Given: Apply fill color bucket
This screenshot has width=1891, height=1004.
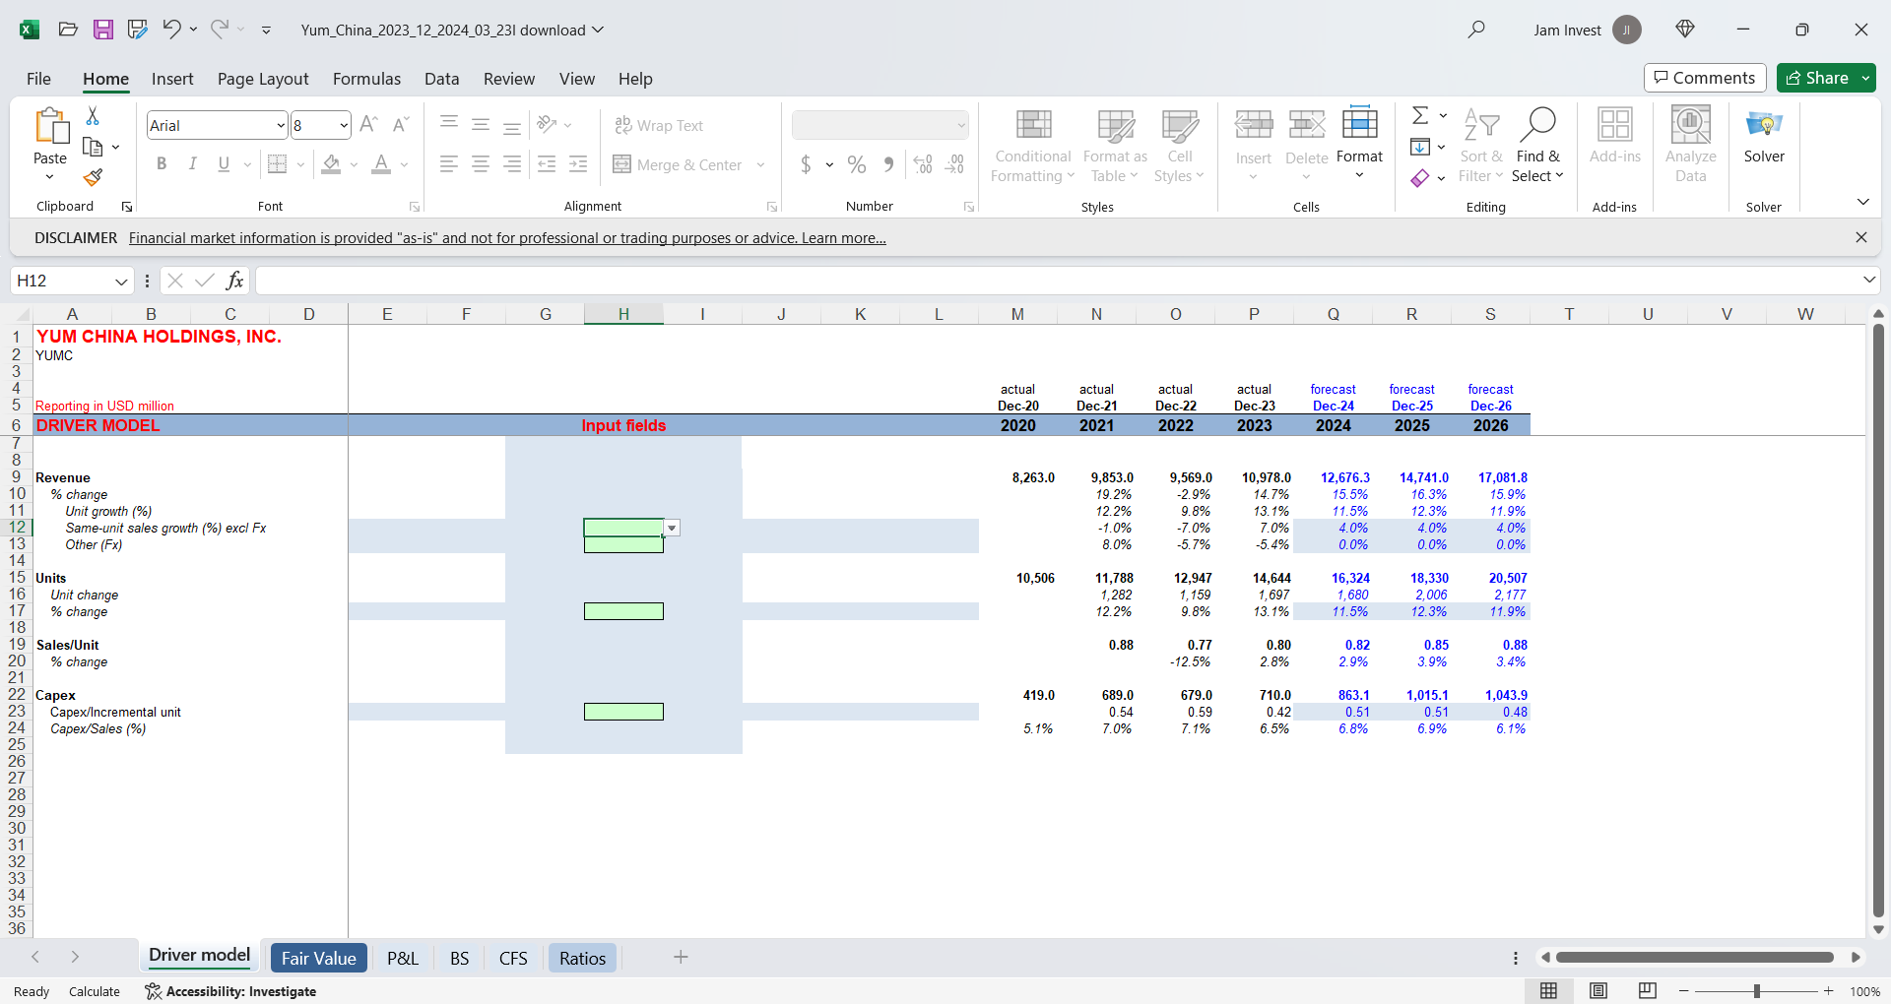Looking at the screenshot, I should pyautogui.click(x=332, y=164).
